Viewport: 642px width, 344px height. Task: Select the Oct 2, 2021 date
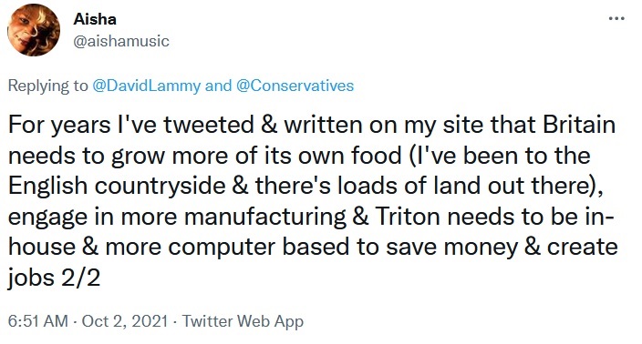(125, 321)
